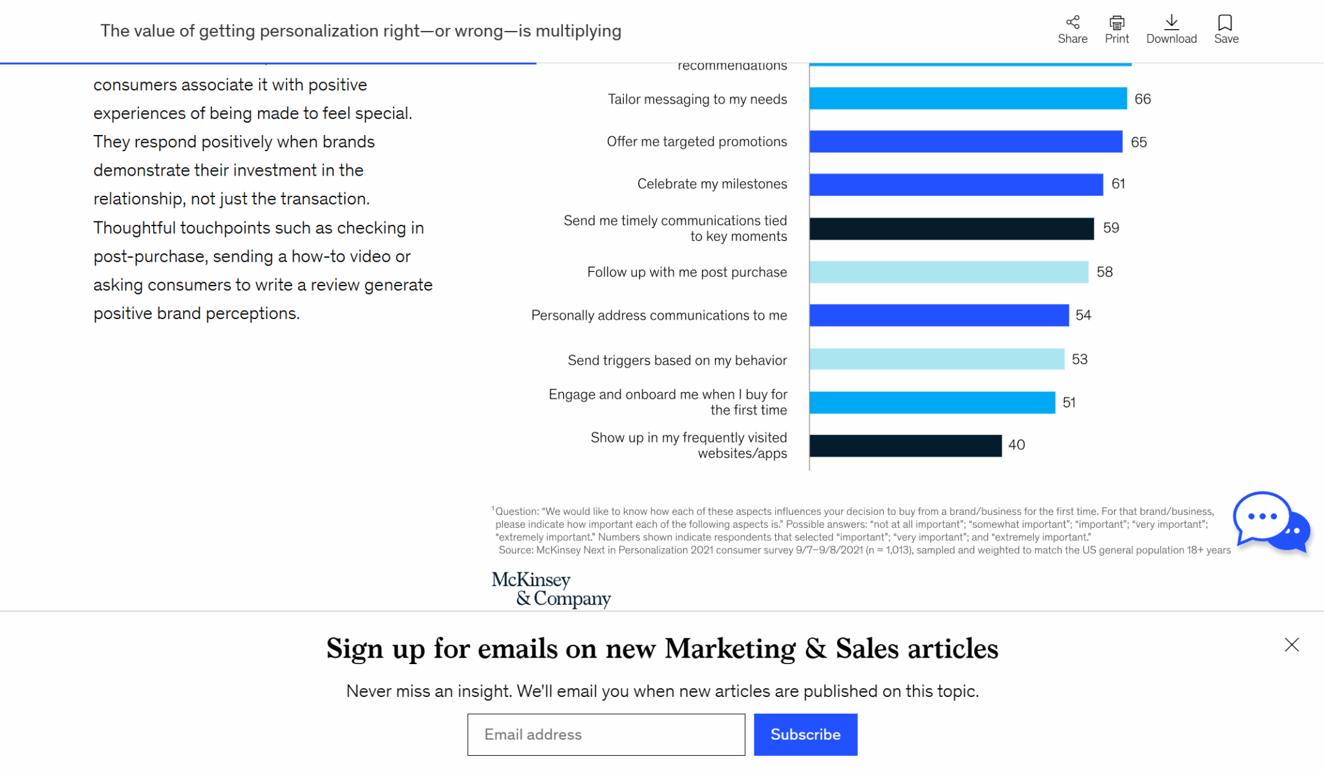Save the article for later
This screenshot has width=1324, height=770.
[x=1225, y=28]
